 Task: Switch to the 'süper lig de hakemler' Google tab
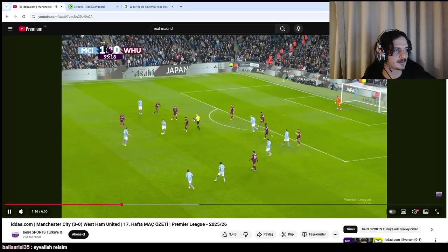click(148, 7)
